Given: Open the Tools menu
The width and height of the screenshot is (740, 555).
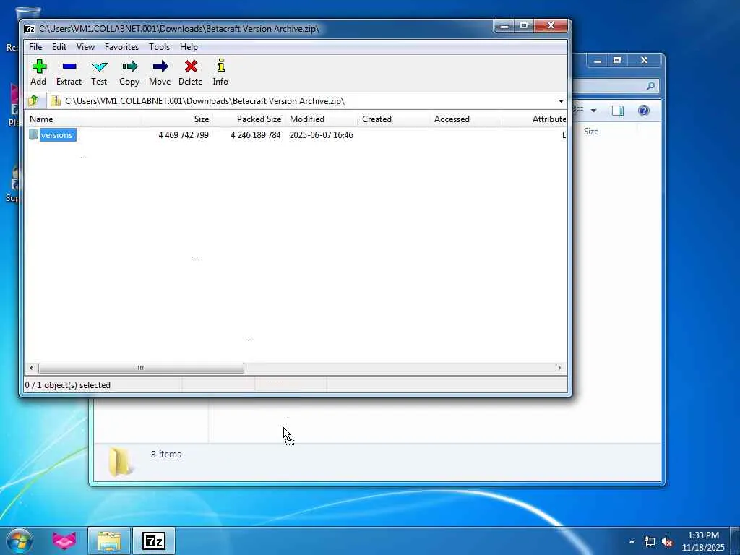Looking at the screenshot, I should coord(159,47).
